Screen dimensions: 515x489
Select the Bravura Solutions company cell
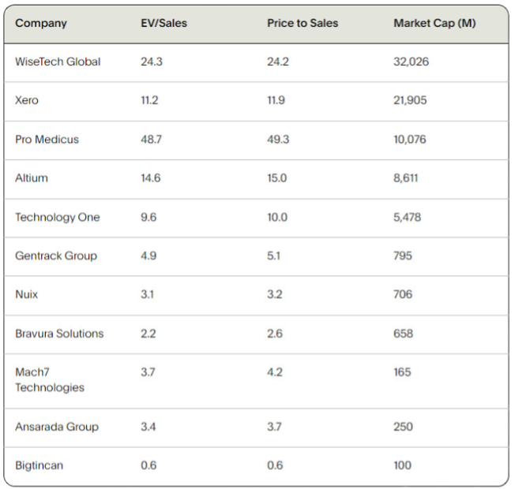59,334
